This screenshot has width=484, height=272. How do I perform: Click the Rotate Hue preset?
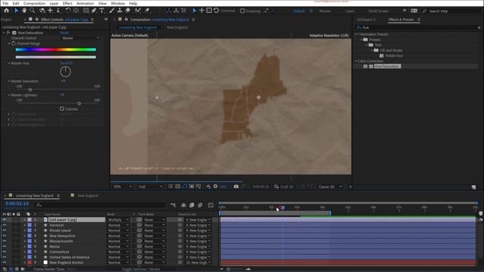click(394, 56)
